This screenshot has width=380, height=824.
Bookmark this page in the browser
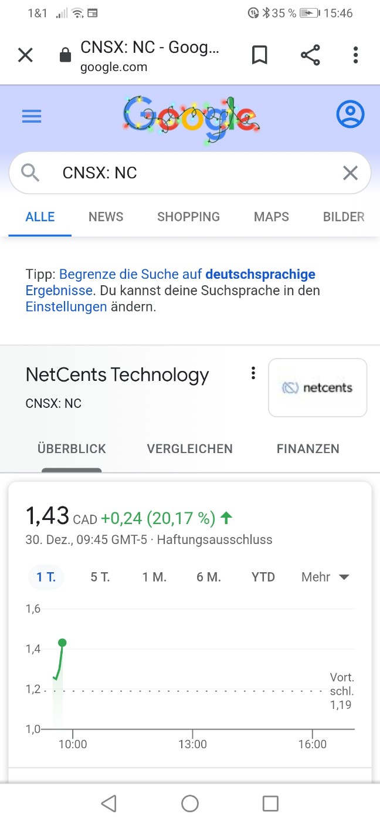tap(260, 55)
